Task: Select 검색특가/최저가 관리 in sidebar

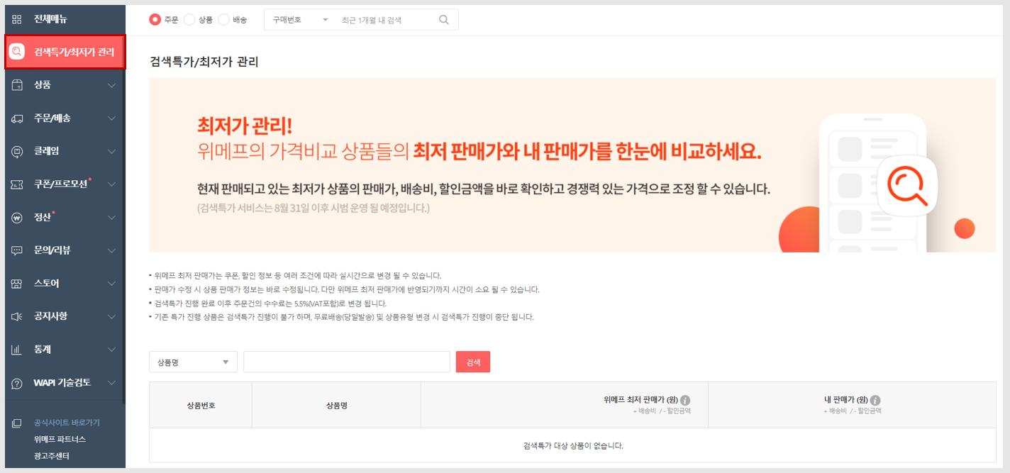Action: click(65, 52)
